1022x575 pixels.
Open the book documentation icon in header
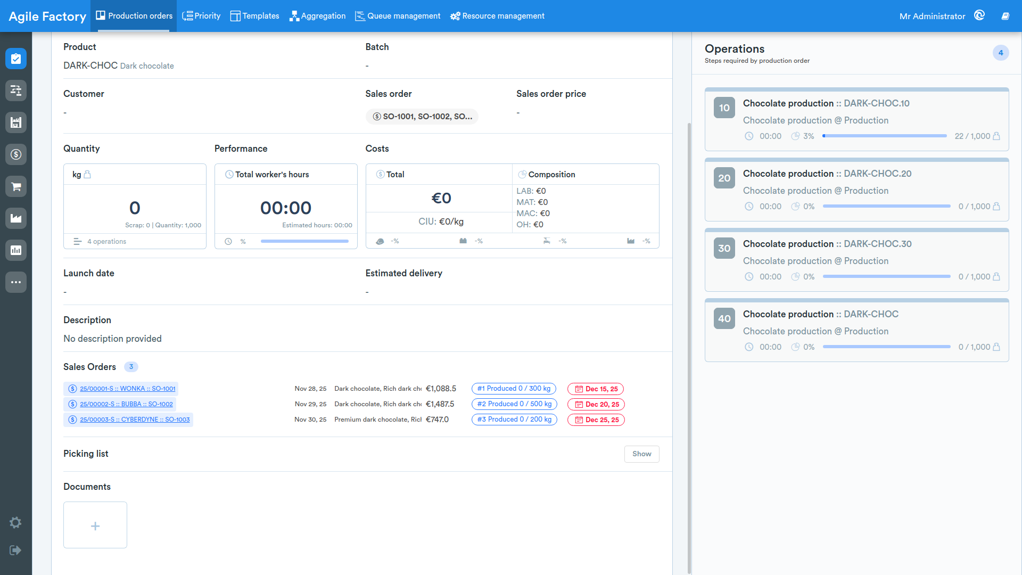(1005, 16)
